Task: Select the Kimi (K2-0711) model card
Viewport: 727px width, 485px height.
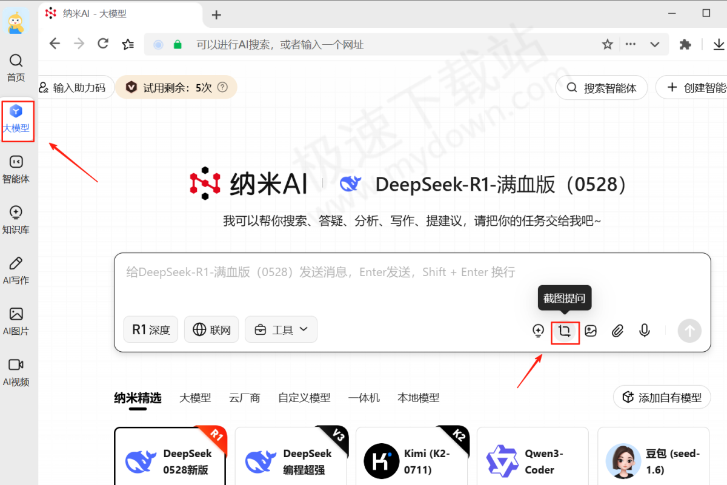Action: [412, 457]
